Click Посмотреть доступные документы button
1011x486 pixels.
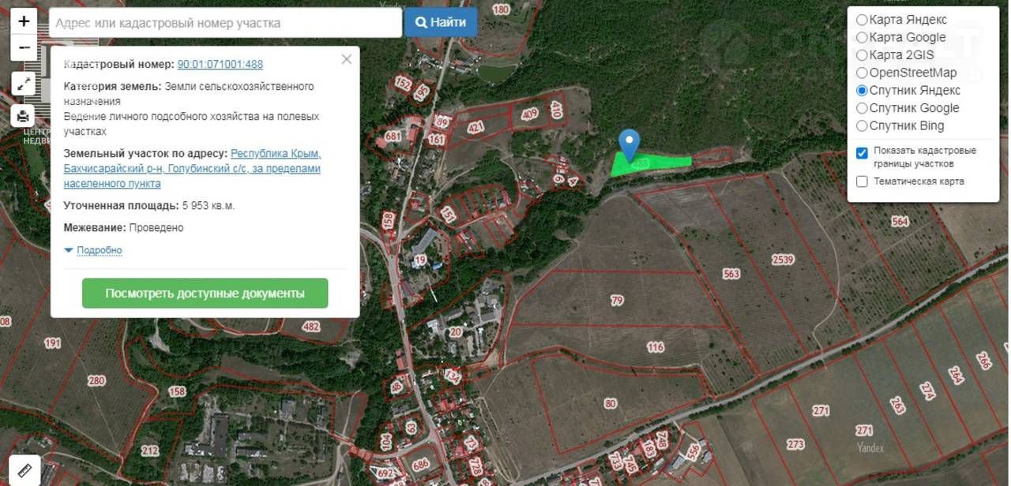tap(205, 293)
